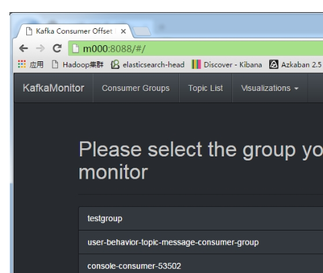Select console-consumer-53502 group

click(201, 264)
